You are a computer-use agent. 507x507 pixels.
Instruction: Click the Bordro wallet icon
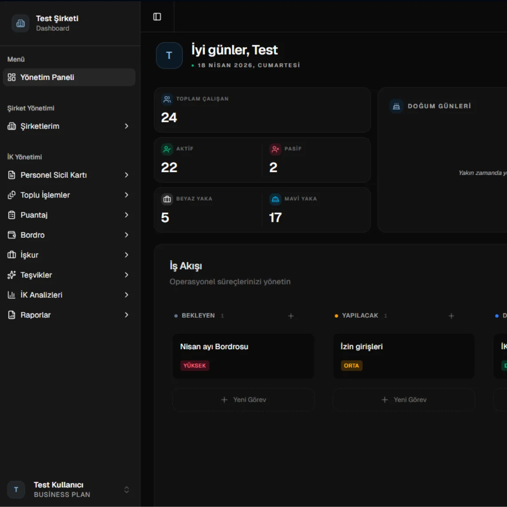(x=12, y=235)
